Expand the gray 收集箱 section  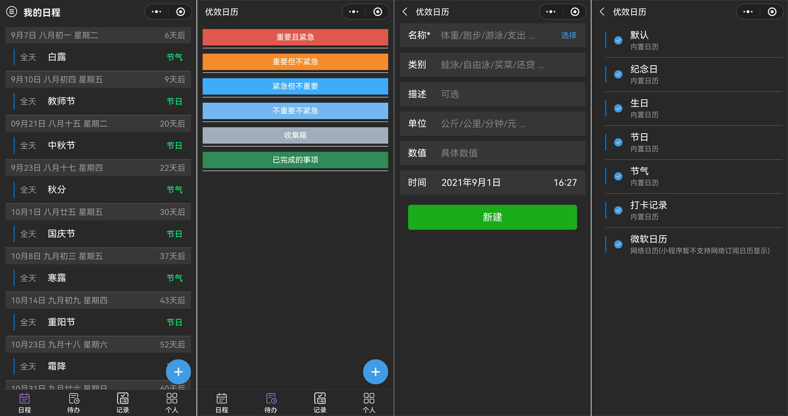pos(295,135)
